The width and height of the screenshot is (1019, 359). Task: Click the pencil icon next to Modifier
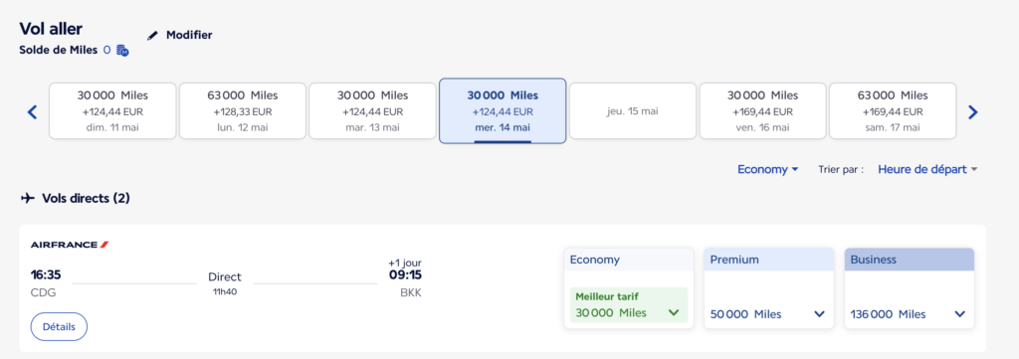click(x=152, y=35)
